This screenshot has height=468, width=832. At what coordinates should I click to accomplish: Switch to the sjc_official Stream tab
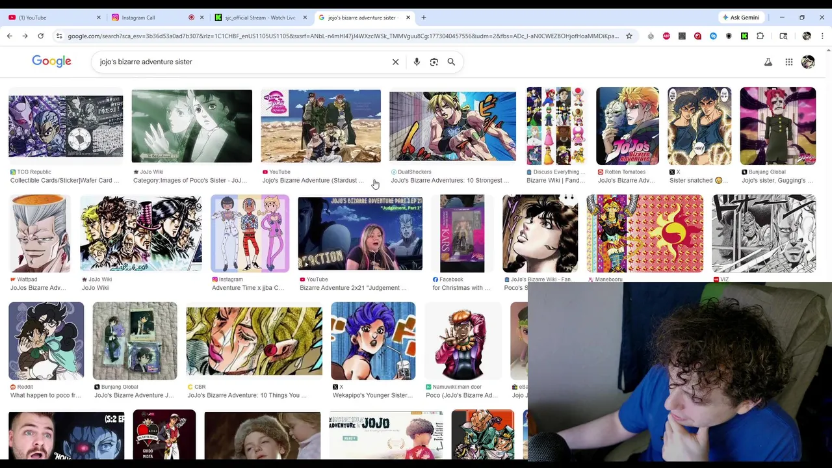(260, 18)
